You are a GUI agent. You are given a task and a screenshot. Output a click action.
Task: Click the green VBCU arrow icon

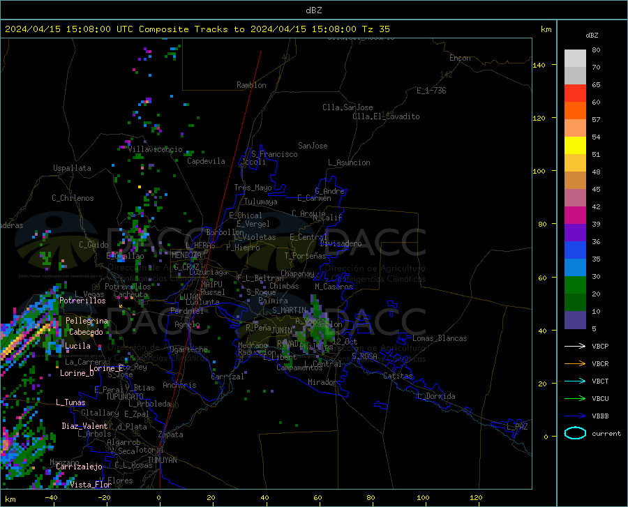[575, 399]
